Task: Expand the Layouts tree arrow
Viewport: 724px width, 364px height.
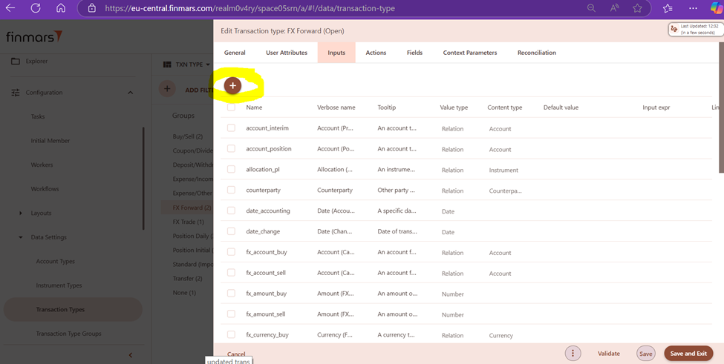Action: pyautogui.click(x=20, y=213)
